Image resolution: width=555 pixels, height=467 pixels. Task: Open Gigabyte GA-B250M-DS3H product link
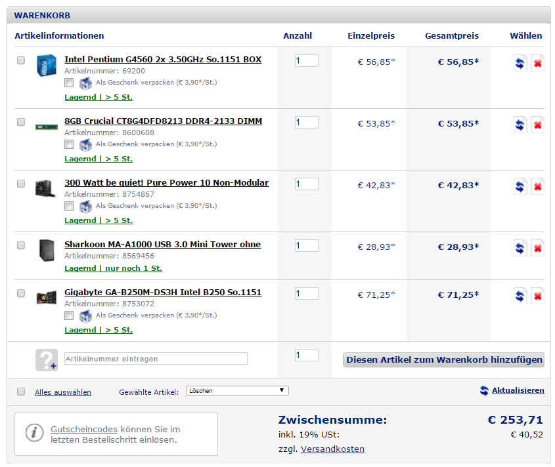pyautogui.click(x=163, y=293)
